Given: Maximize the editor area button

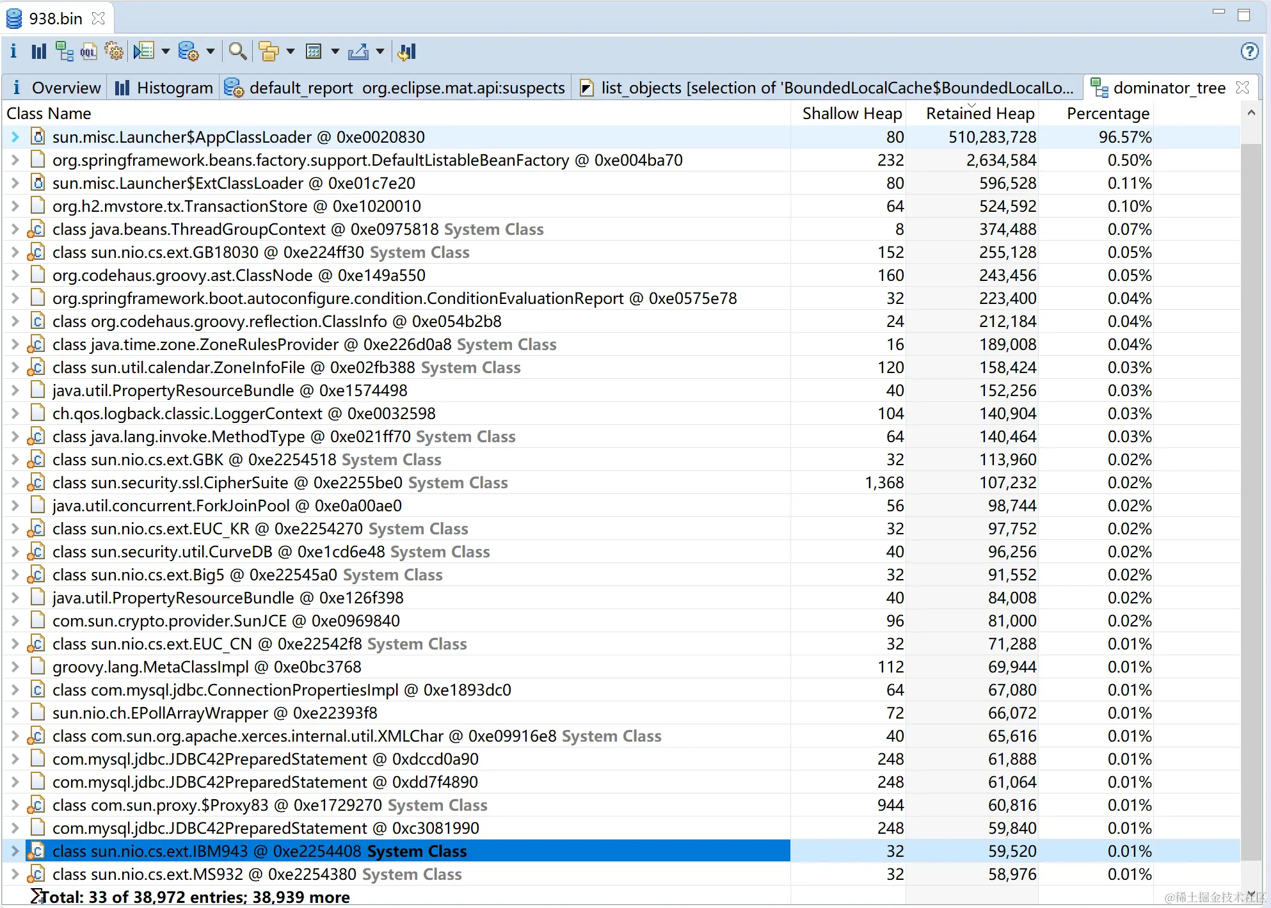Looking at the screenshot, I should [x=1243, y=15].
